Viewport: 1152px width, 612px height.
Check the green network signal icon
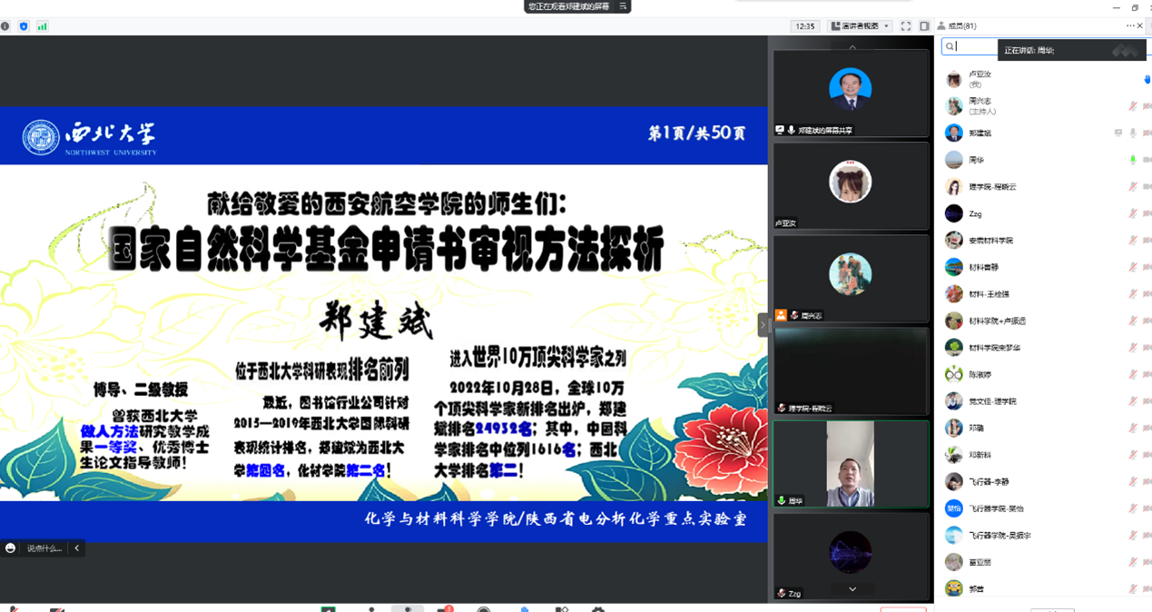coord(42,26)
